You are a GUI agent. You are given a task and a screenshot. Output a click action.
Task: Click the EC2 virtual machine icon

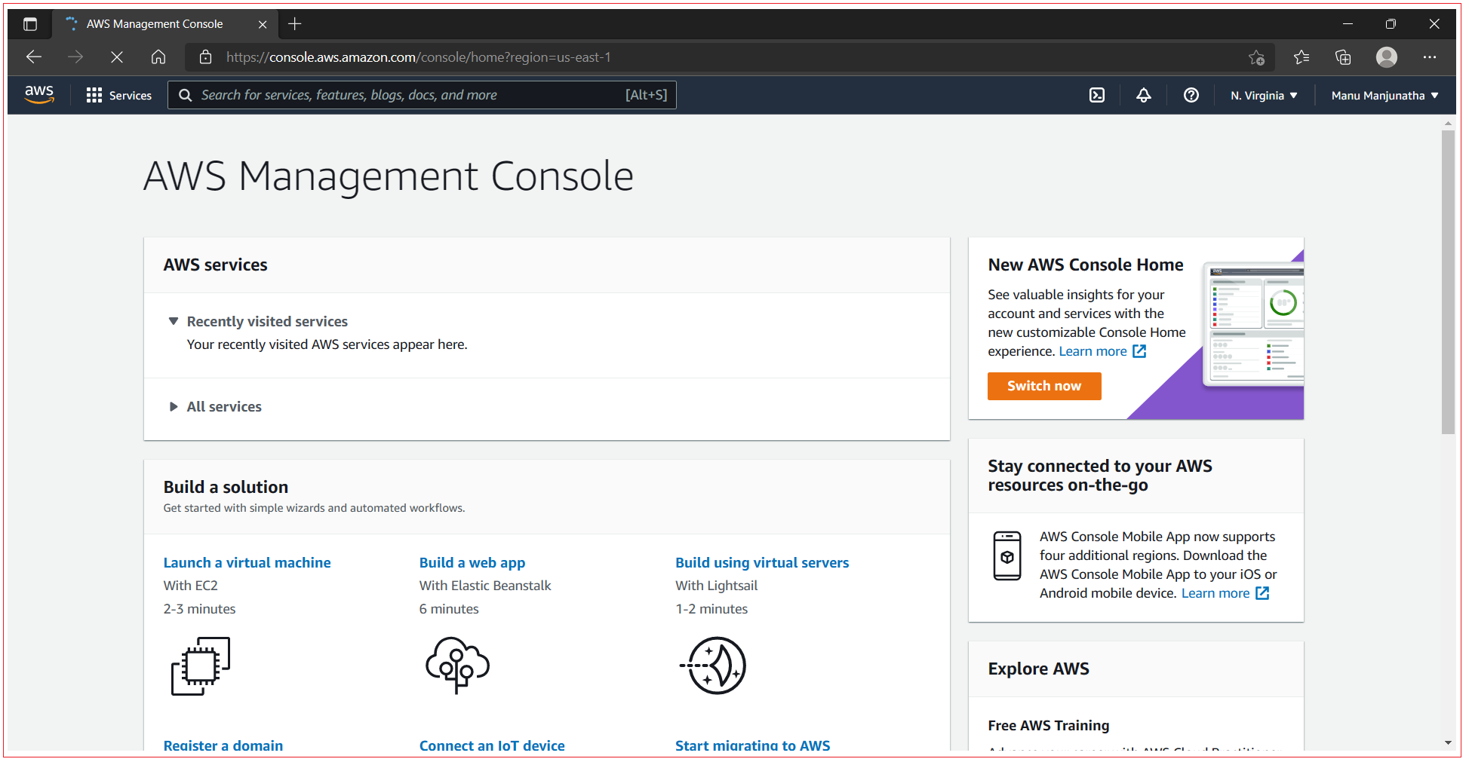tap(201, 666)
